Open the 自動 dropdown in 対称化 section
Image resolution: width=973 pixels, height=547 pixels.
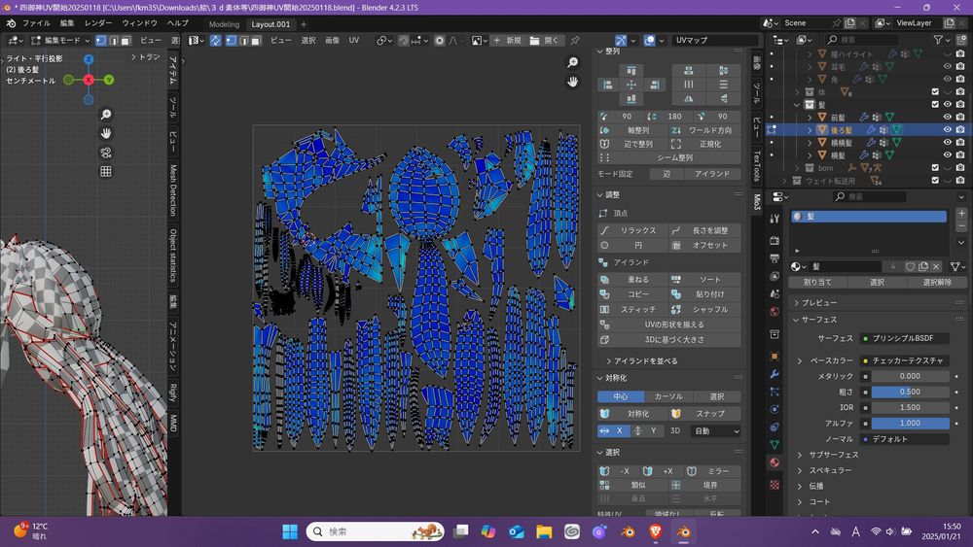click(716, 430)
